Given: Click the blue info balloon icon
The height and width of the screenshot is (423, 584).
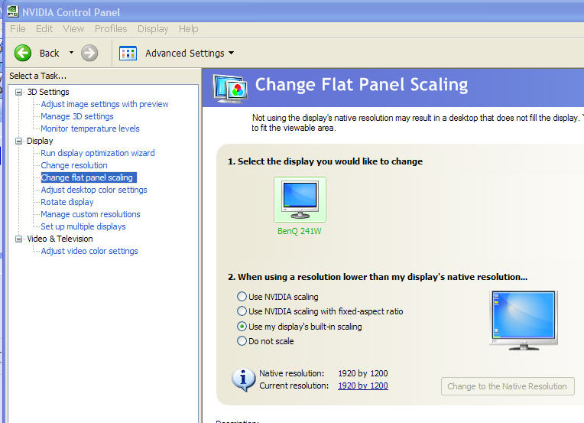Looking at the screenshot, I should pos(244,379).
